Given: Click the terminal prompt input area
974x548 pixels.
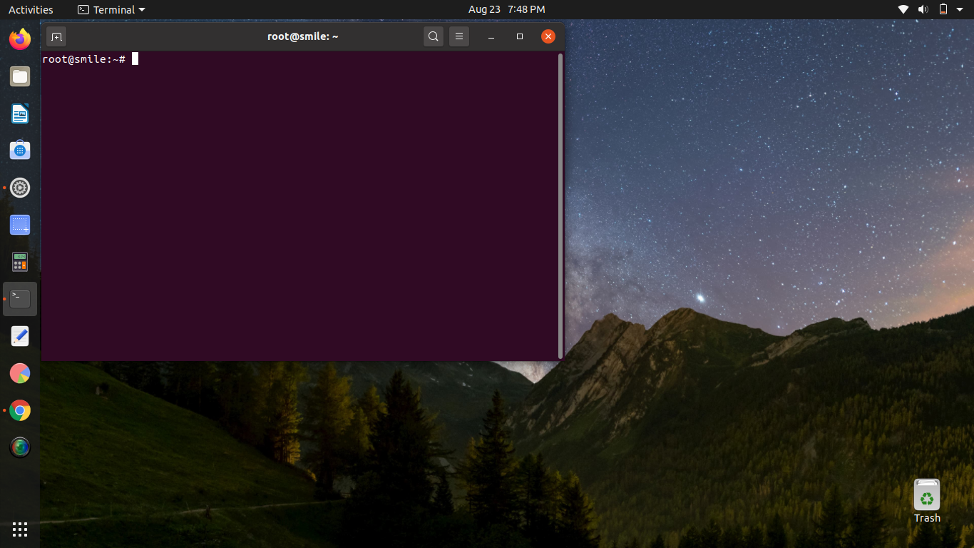Looking at the screenshot, I should point(214,59).
